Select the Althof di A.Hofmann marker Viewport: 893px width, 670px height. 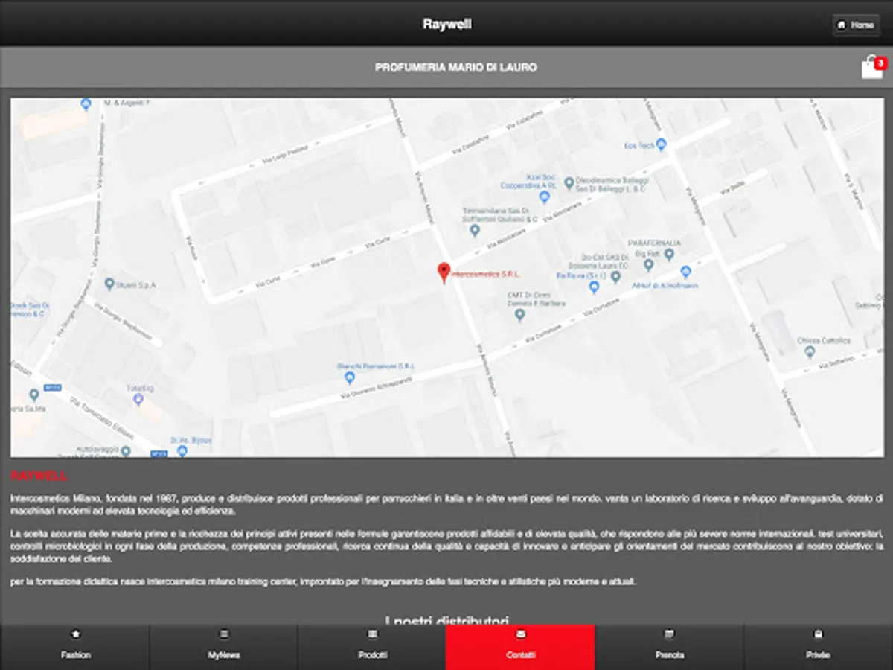tap(686, 272)
